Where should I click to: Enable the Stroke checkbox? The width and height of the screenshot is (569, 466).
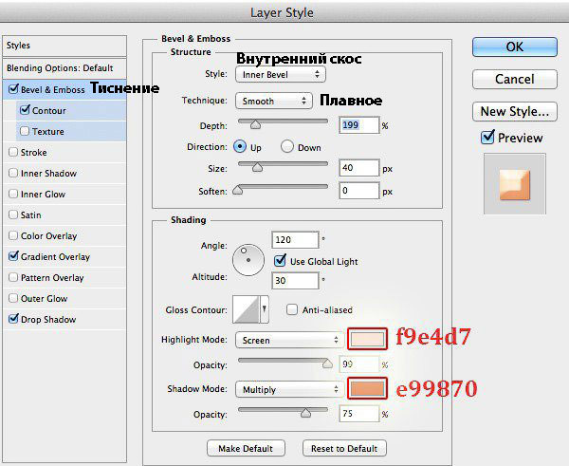point(13,152)
